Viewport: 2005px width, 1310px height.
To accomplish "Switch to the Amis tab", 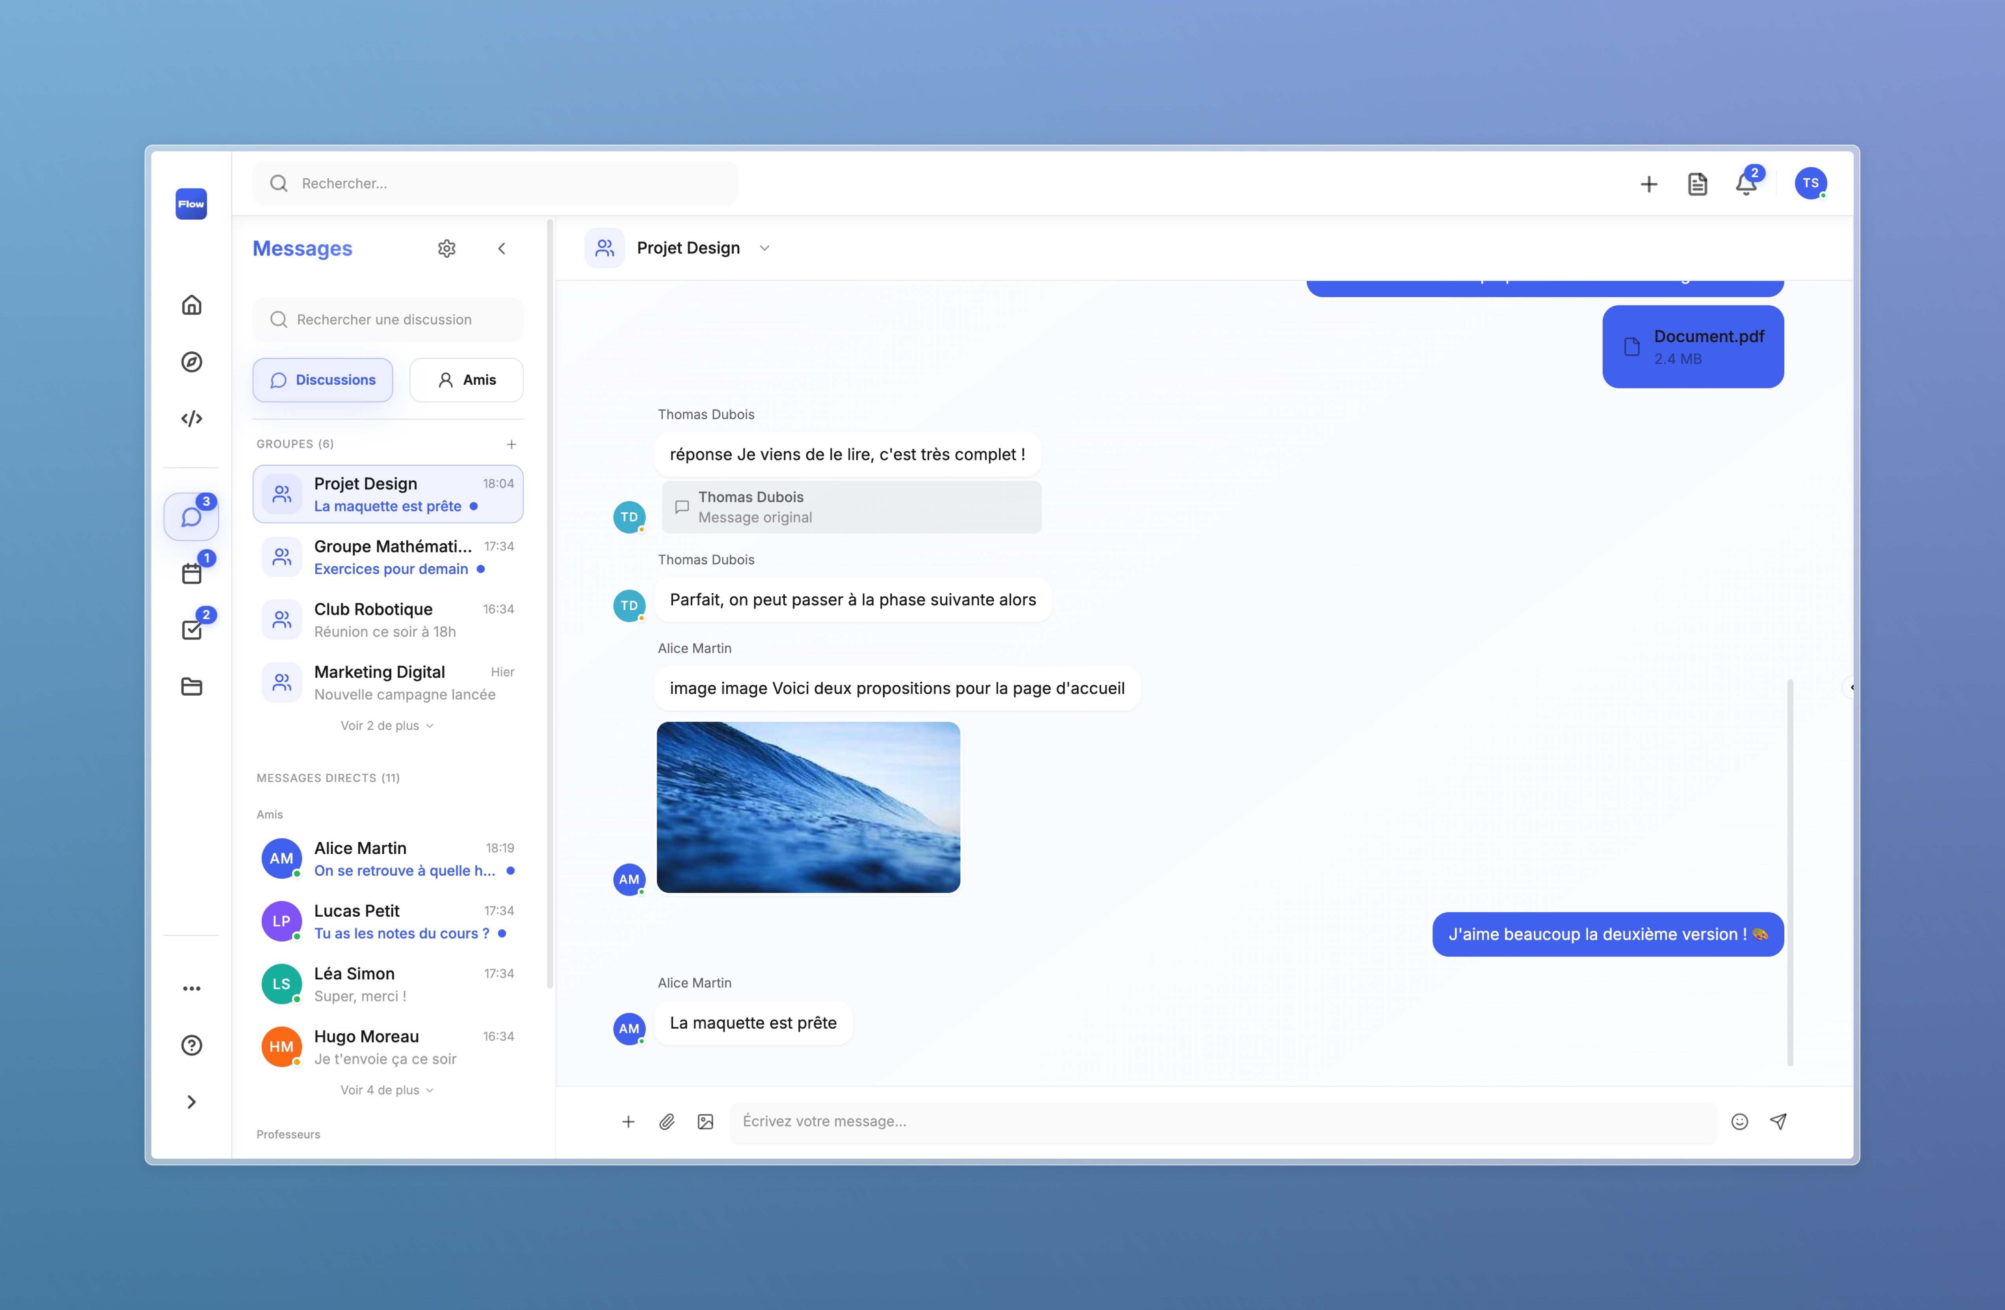I will tap(466, 380).
